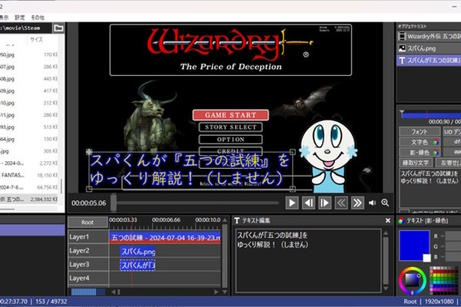Image resolution: width=461 pixels, height=307 pixels.
Task: Open the その他 menu
Action: click(x=38, y=18)
